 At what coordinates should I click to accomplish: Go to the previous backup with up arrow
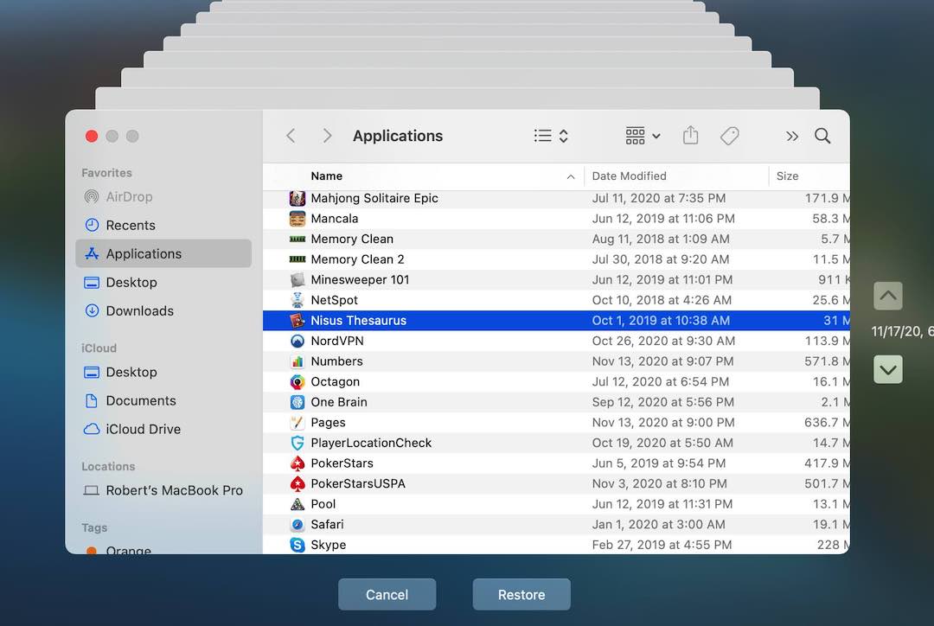coord(887,296)
